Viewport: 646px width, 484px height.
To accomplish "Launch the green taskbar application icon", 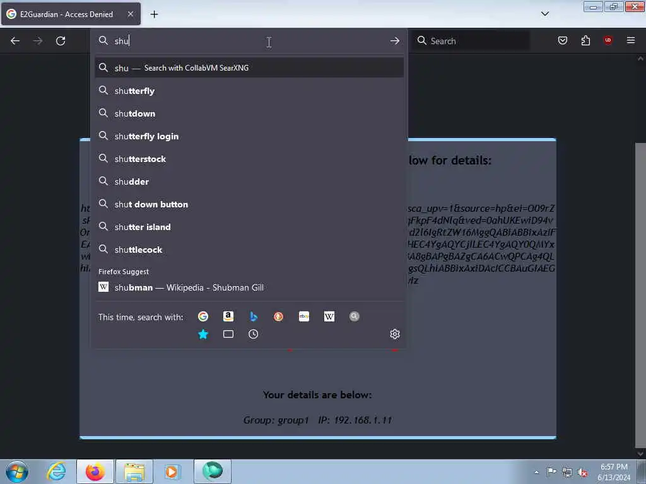I will point(213,471).
